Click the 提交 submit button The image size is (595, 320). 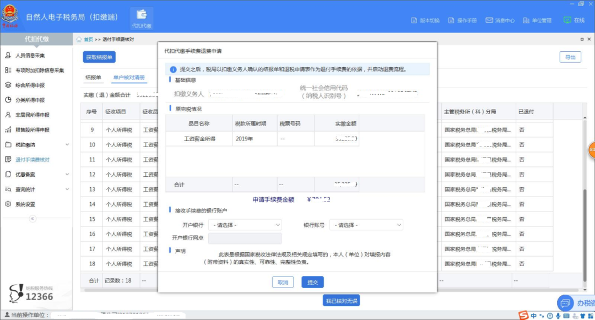click(312, 282)
